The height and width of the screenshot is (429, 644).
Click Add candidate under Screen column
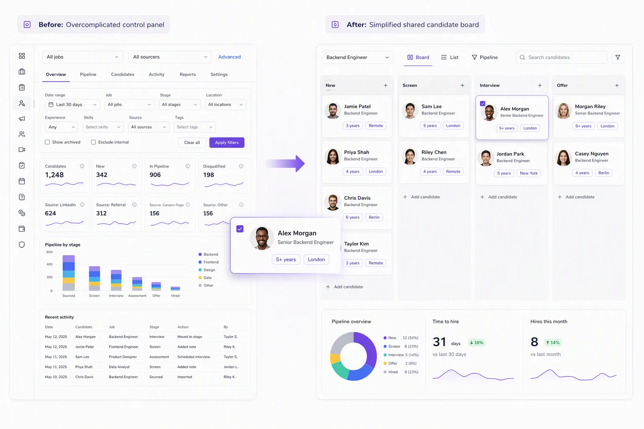(x=421, y=197)
